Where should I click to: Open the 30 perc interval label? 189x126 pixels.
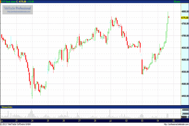pos(177,2)
